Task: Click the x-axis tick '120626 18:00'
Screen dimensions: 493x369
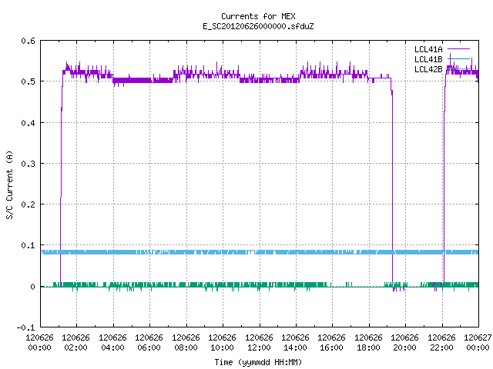Action: [368, 343]
